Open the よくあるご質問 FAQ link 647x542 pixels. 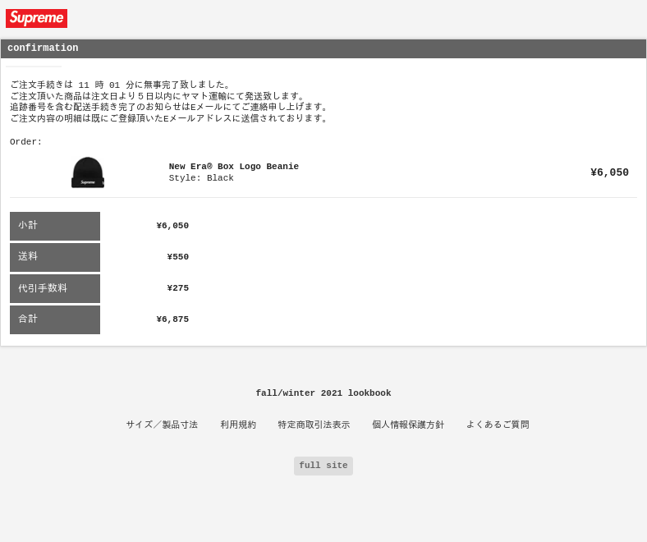pyautogui.click(x=498, y=425)
